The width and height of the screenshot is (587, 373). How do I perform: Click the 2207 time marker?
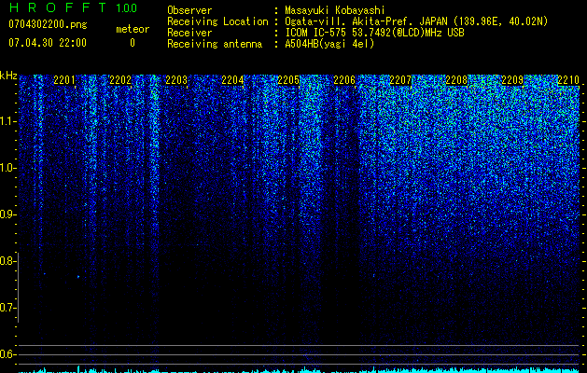(400, 80)
